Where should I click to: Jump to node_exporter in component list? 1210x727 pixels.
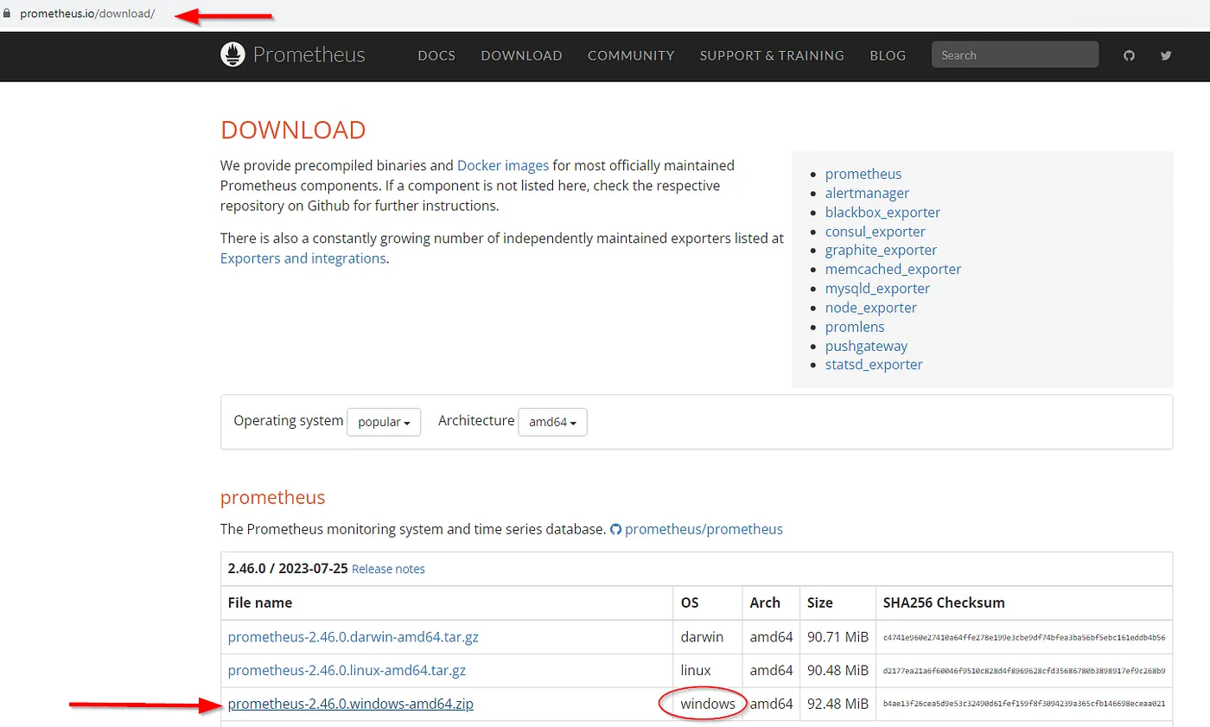click(870, 308)
